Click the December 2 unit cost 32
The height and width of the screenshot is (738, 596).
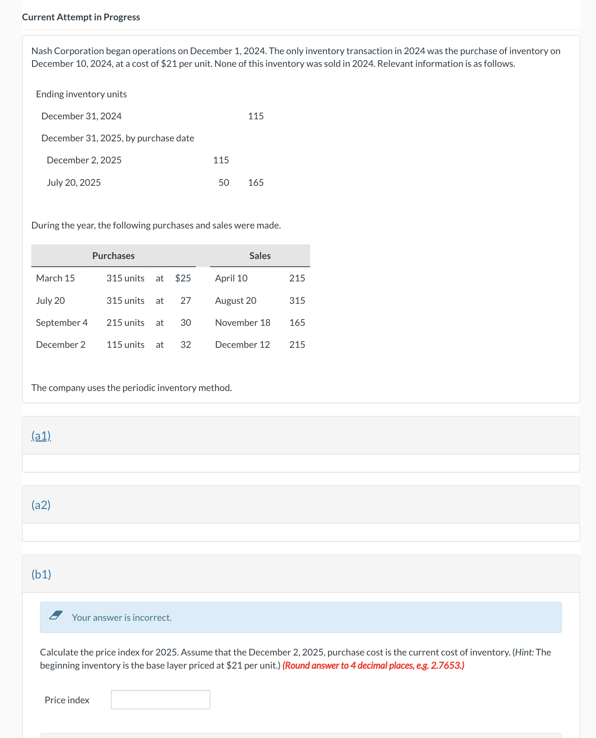coord(186,344)
